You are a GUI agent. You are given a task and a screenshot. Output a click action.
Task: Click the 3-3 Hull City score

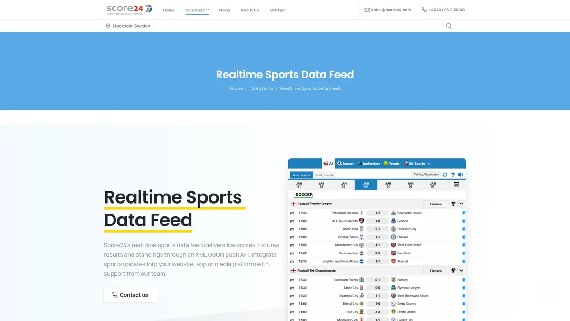click(x=378, y=312)
